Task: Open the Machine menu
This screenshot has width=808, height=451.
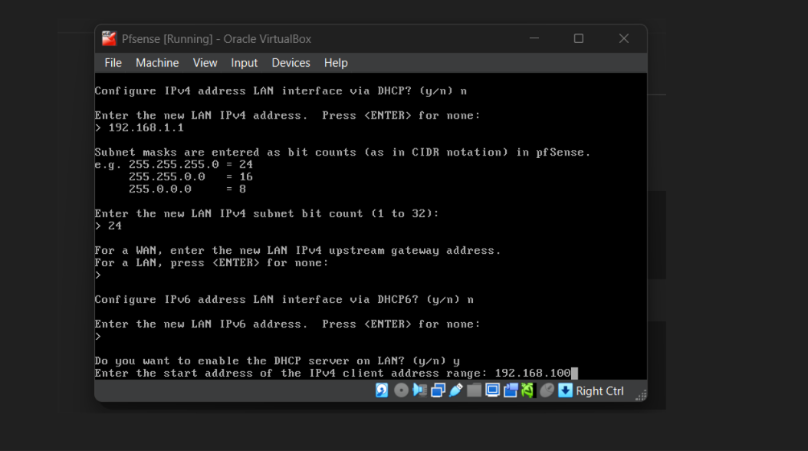Action: tap(157, 63)
